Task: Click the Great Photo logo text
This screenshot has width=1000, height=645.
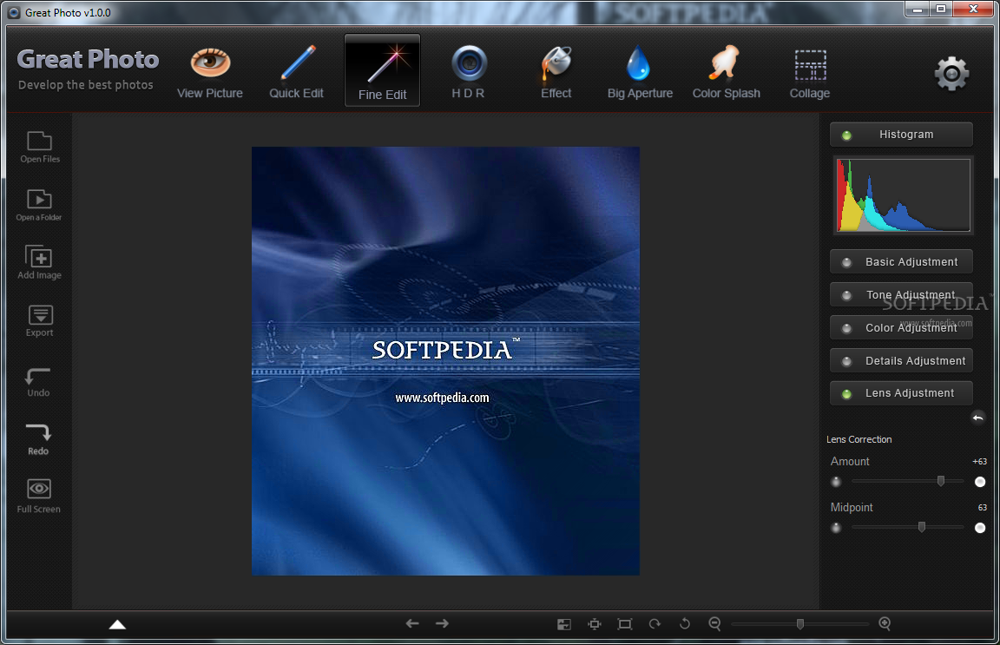Action: click(88, 59)
